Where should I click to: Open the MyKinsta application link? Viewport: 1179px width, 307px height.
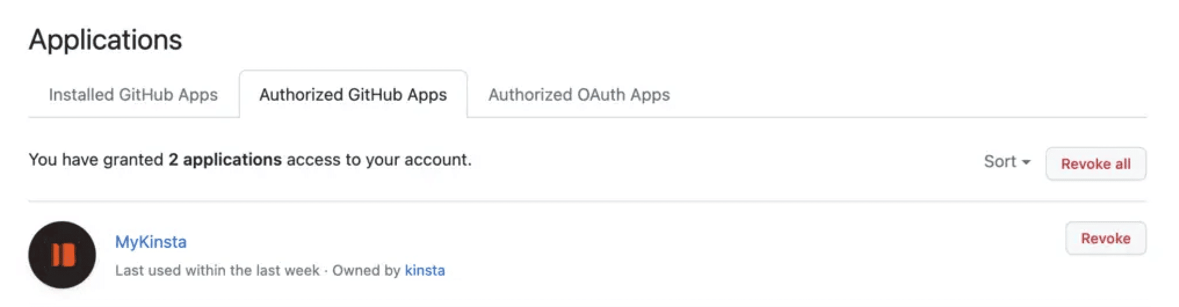click(151, 242)
